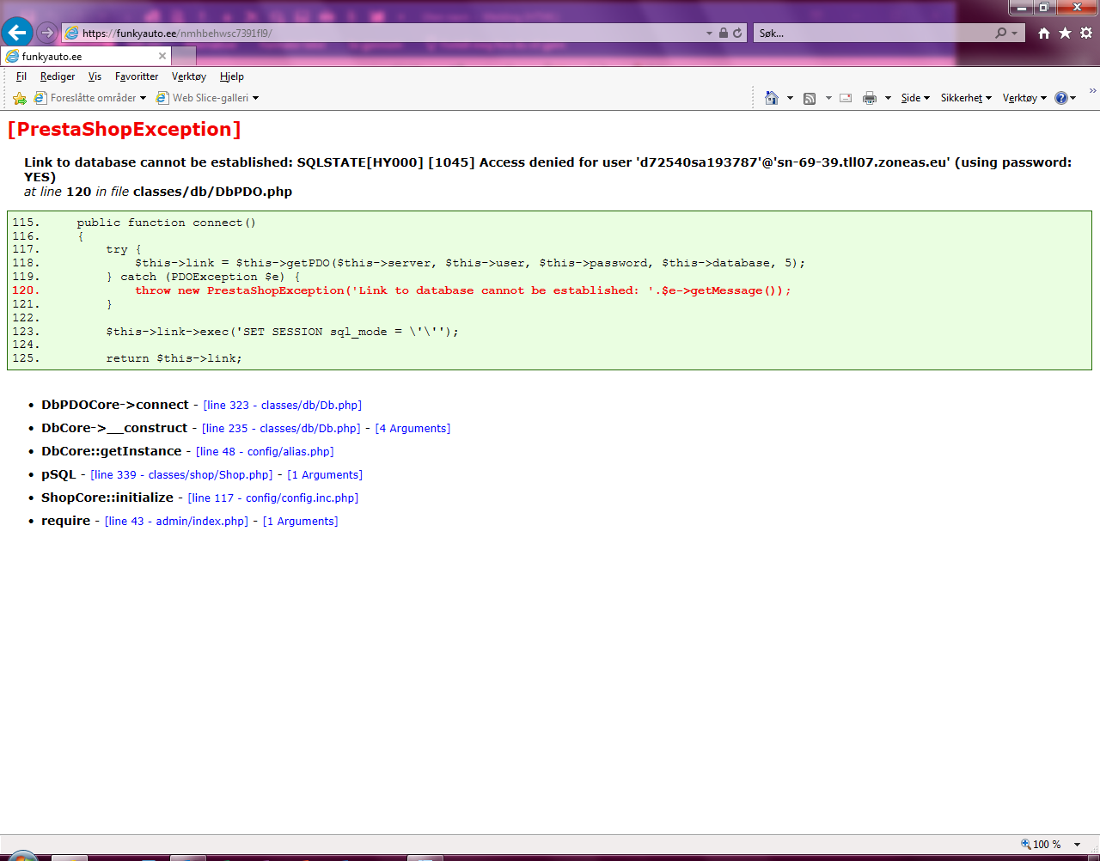The image size is (1100, 861).
Task: Open the address bar autocomplete dropdown
Action: click(x=709, y=33)
